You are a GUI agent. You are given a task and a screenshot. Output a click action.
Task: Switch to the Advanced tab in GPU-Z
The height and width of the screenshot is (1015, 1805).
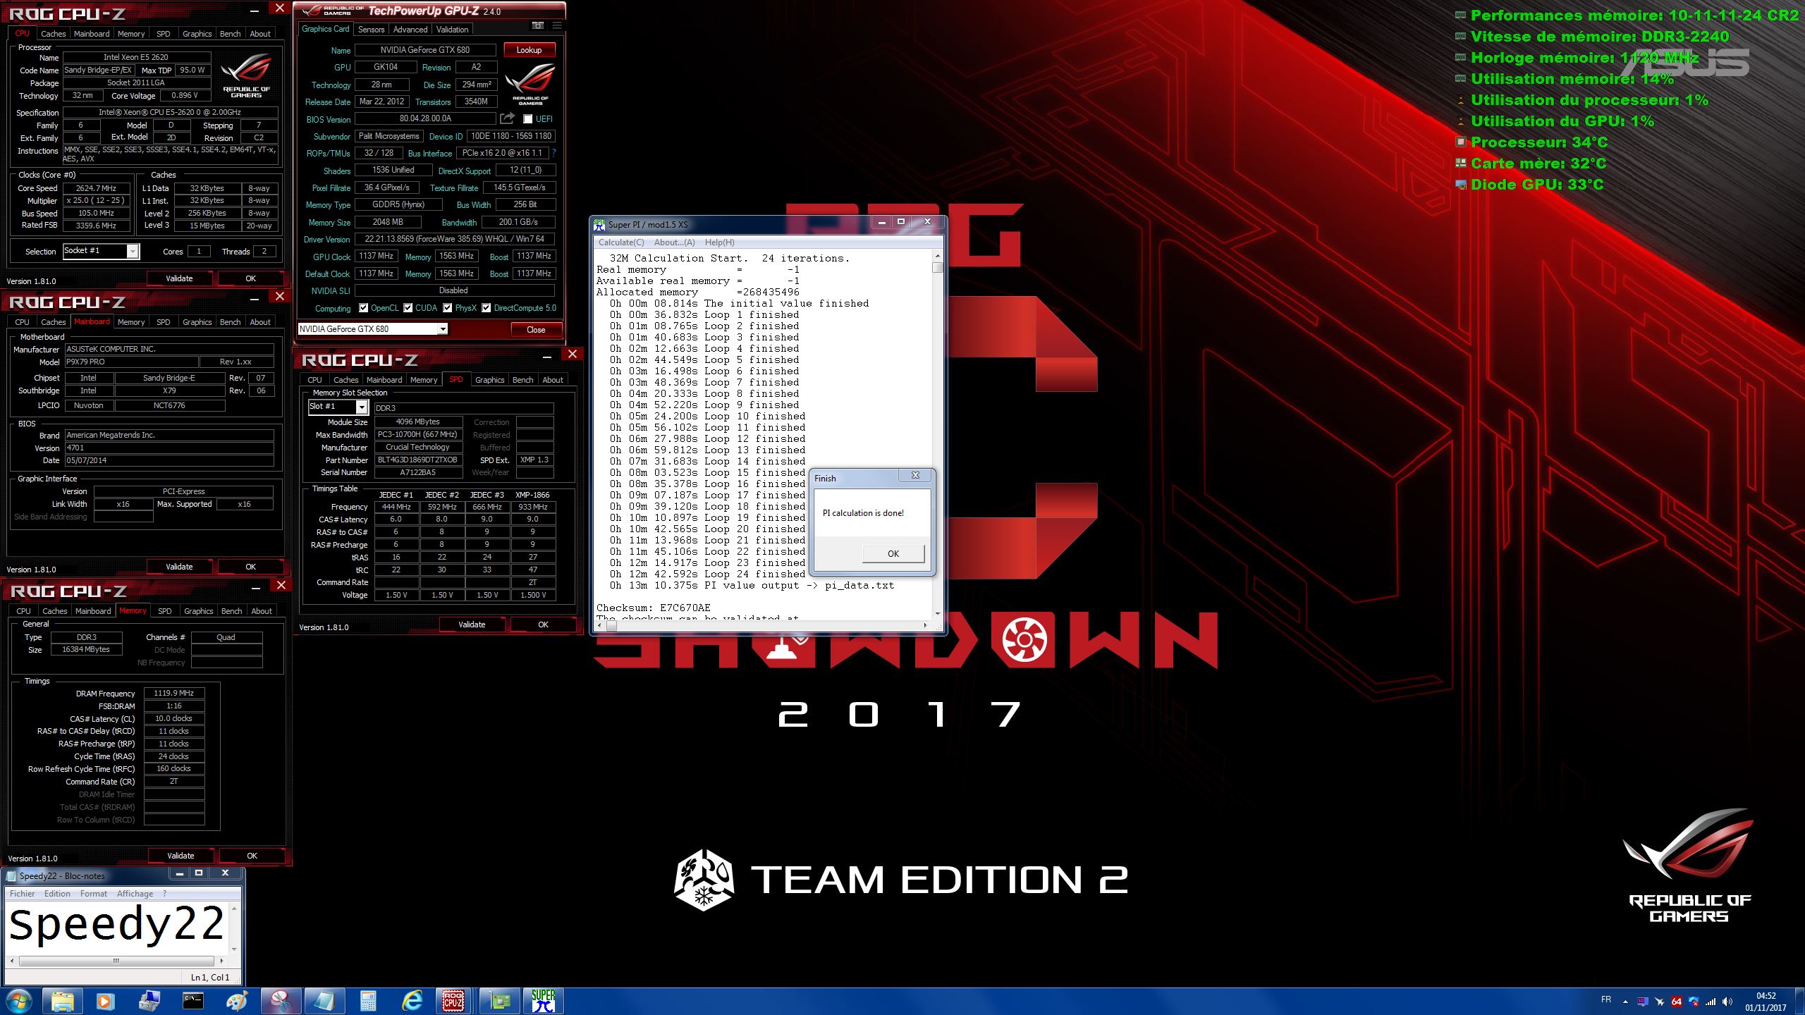(410, 30)
